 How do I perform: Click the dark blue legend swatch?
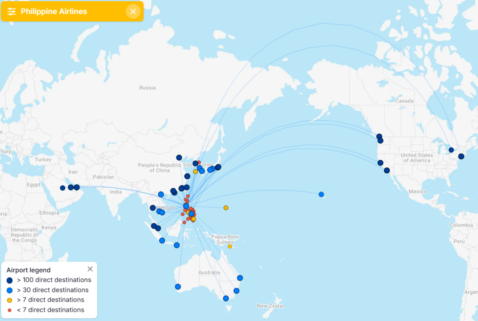10,280
